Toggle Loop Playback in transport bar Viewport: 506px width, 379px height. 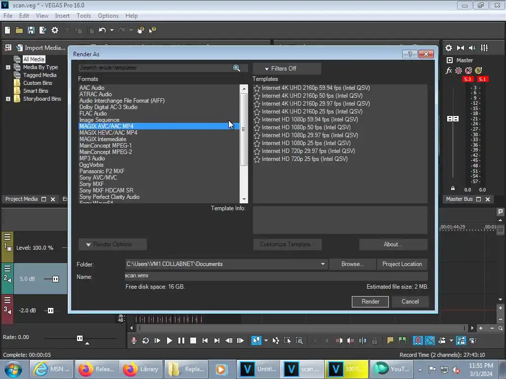tap(146, 341)
